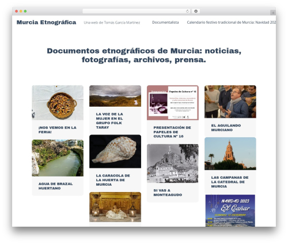Screen dimensions: 288x244
Task: Open the black-and-white Monteagudo photo
Action: point(173,163)
